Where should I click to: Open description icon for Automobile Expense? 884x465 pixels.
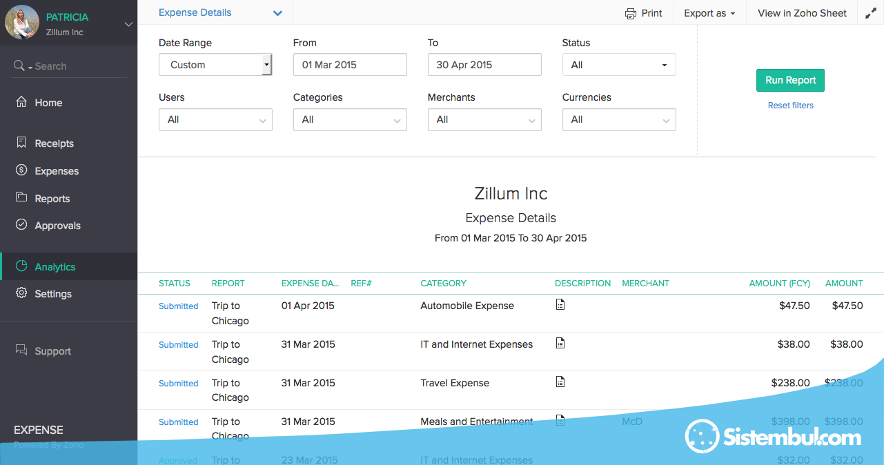[x=560, y=304]
